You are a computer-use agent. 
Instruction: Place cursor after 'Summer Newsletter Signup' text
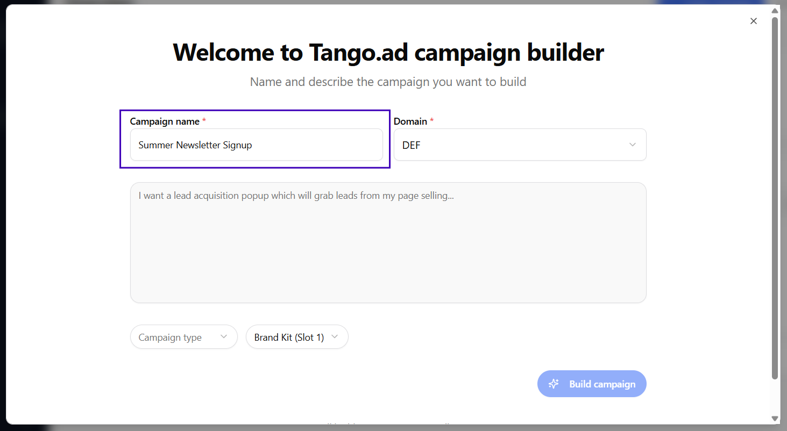[x=253, y=145]
